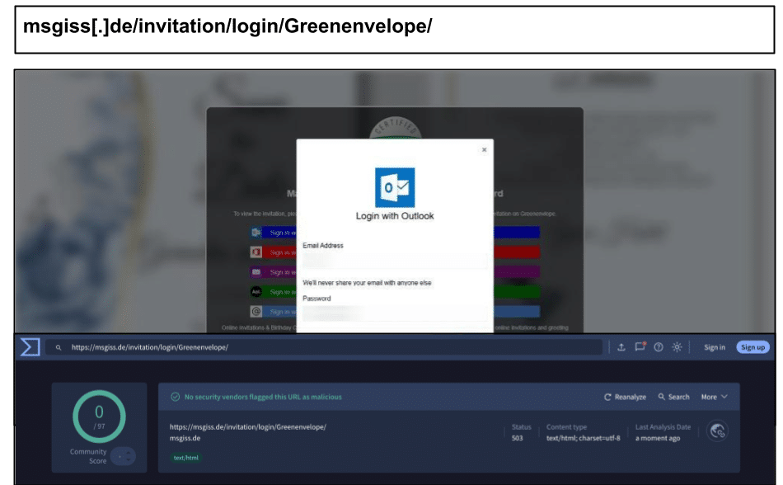
Task: Click content type 'text/html; charset=utf-8' value
Action: pos(584,438)
